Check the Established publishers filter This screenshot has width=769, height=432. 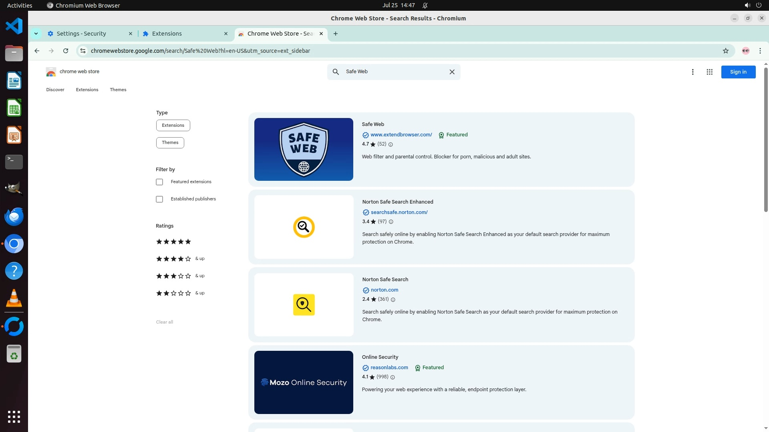[x=159, y=199]
